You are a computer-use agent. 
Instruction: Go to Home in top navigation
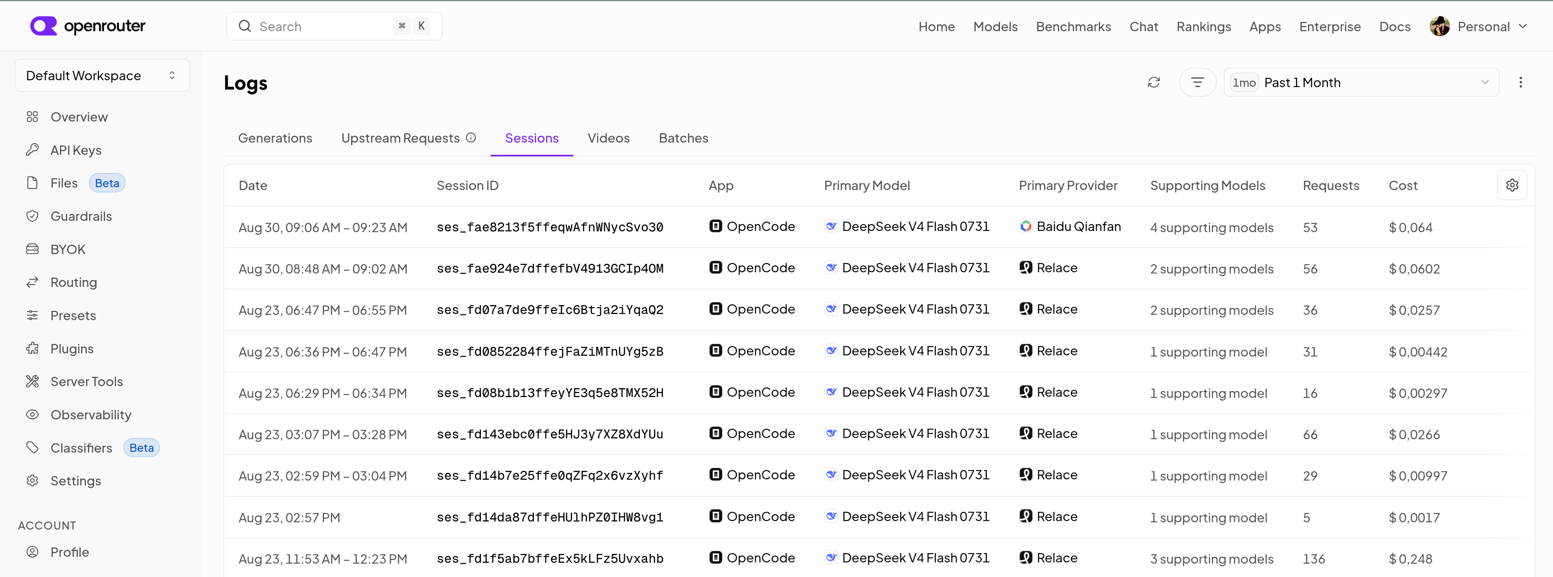pyautogui.click(x=936, y=26)
